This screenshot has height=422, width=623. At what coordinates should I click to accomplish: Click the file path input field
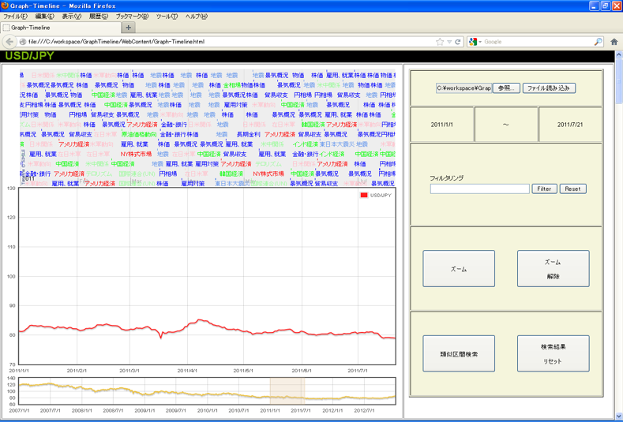pyautogui.click(x=464, y=88)
